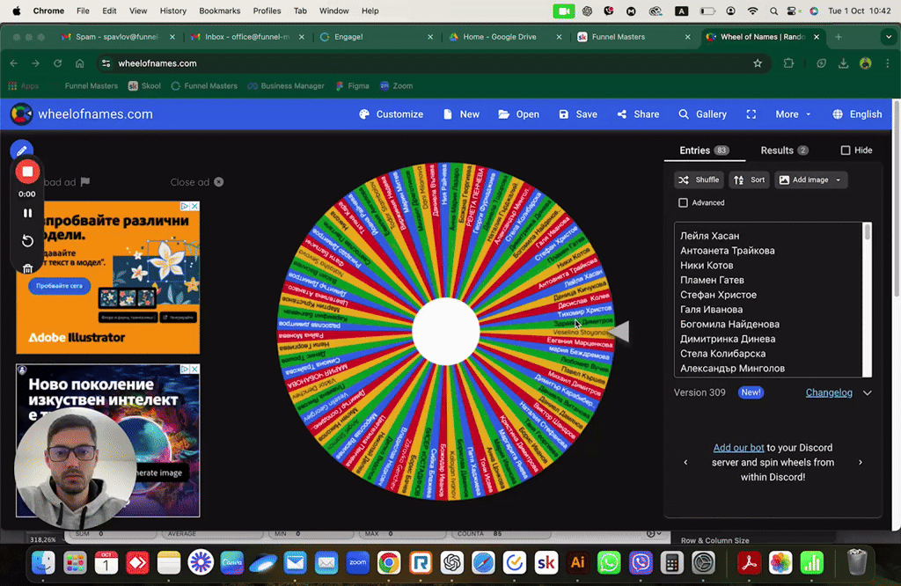Stop the screen recording

[27, 172]
